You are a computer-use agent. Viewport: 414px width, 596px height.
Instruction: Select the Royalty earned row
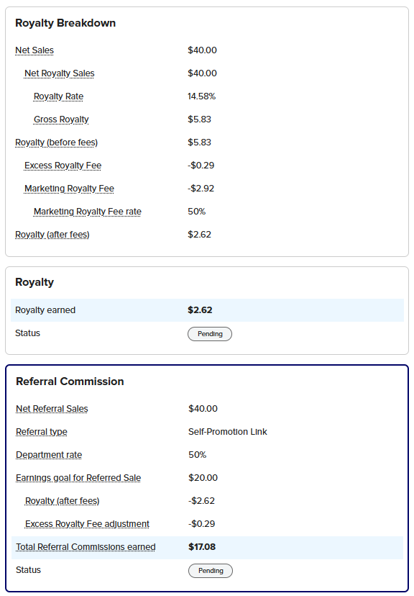click(207, 310)
